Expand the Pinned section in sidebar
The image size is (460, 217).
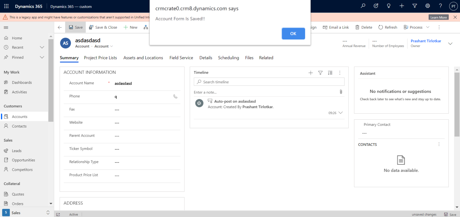(42, 57)
